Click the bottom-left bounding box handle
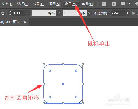Screen dimensions: 138x109 [44, 103]
